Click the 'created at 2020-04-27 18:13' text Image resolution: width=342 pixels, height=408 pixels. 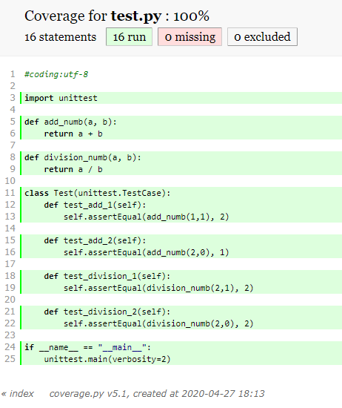click(x=198, y=394)
